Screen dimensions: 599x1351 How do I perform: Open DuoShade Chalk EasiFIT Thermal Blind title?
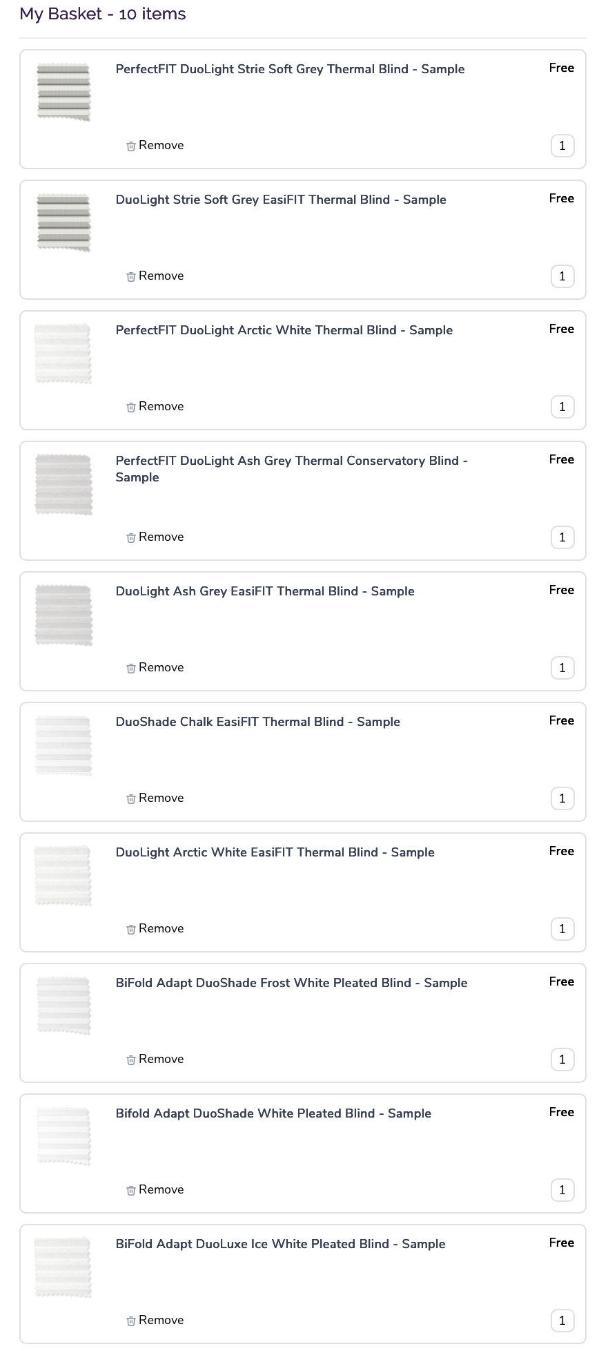click(257, 722)
